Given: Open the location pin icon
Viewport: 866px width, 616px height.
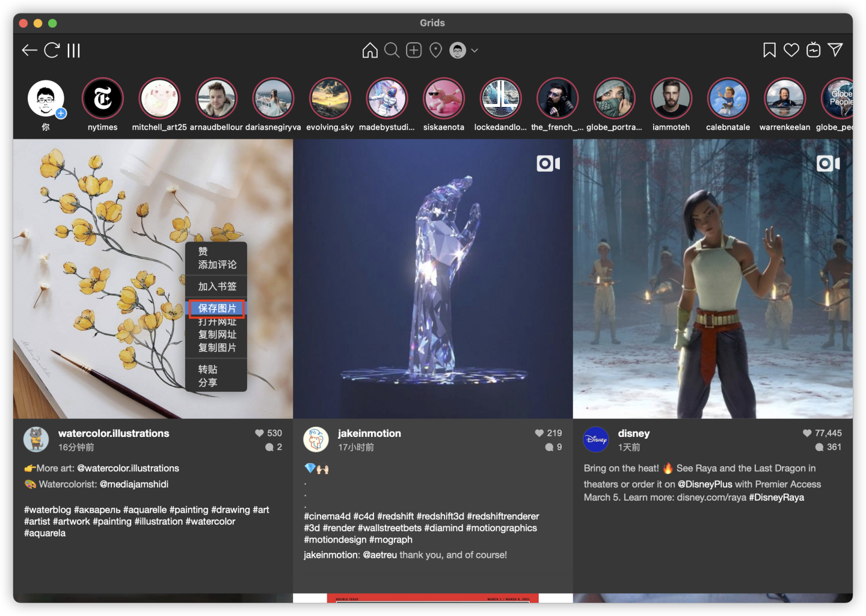Looking at the screenshot, I should click(x=436, y=50).
